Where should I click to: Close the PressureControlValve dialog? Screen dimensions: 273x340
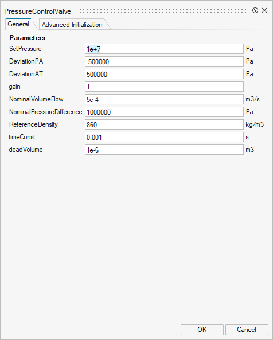(264, 10)
